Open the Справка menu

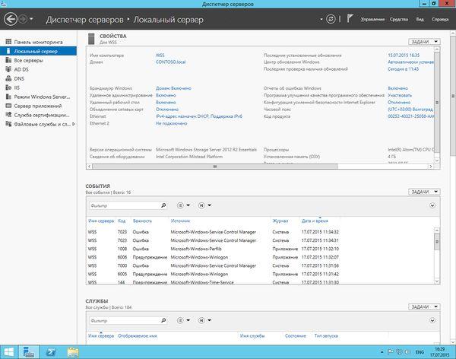tap(440, 20)
